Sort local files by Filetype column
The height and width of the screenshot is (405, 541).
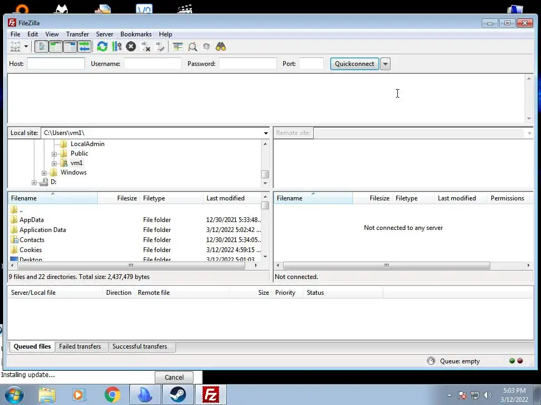(x=172, y=198)
